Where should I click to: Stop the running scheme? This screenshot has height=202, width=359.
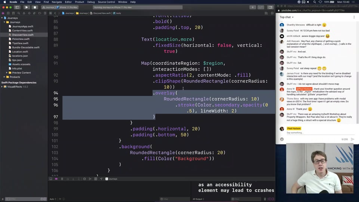(x=35, y=7)
